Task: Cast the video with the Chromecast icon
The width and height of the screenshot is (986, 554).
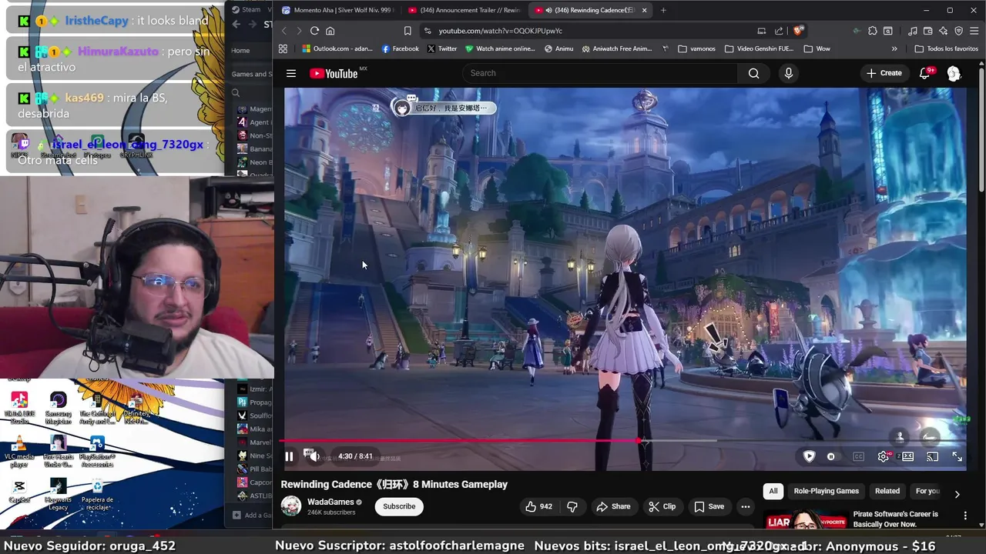Action: pos(932,456)
